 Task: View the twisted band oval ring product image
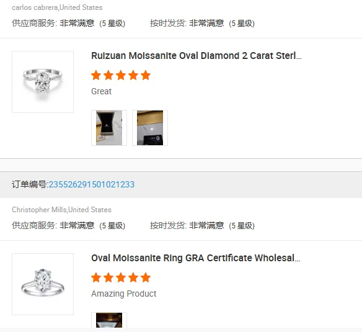coord(43,82)
